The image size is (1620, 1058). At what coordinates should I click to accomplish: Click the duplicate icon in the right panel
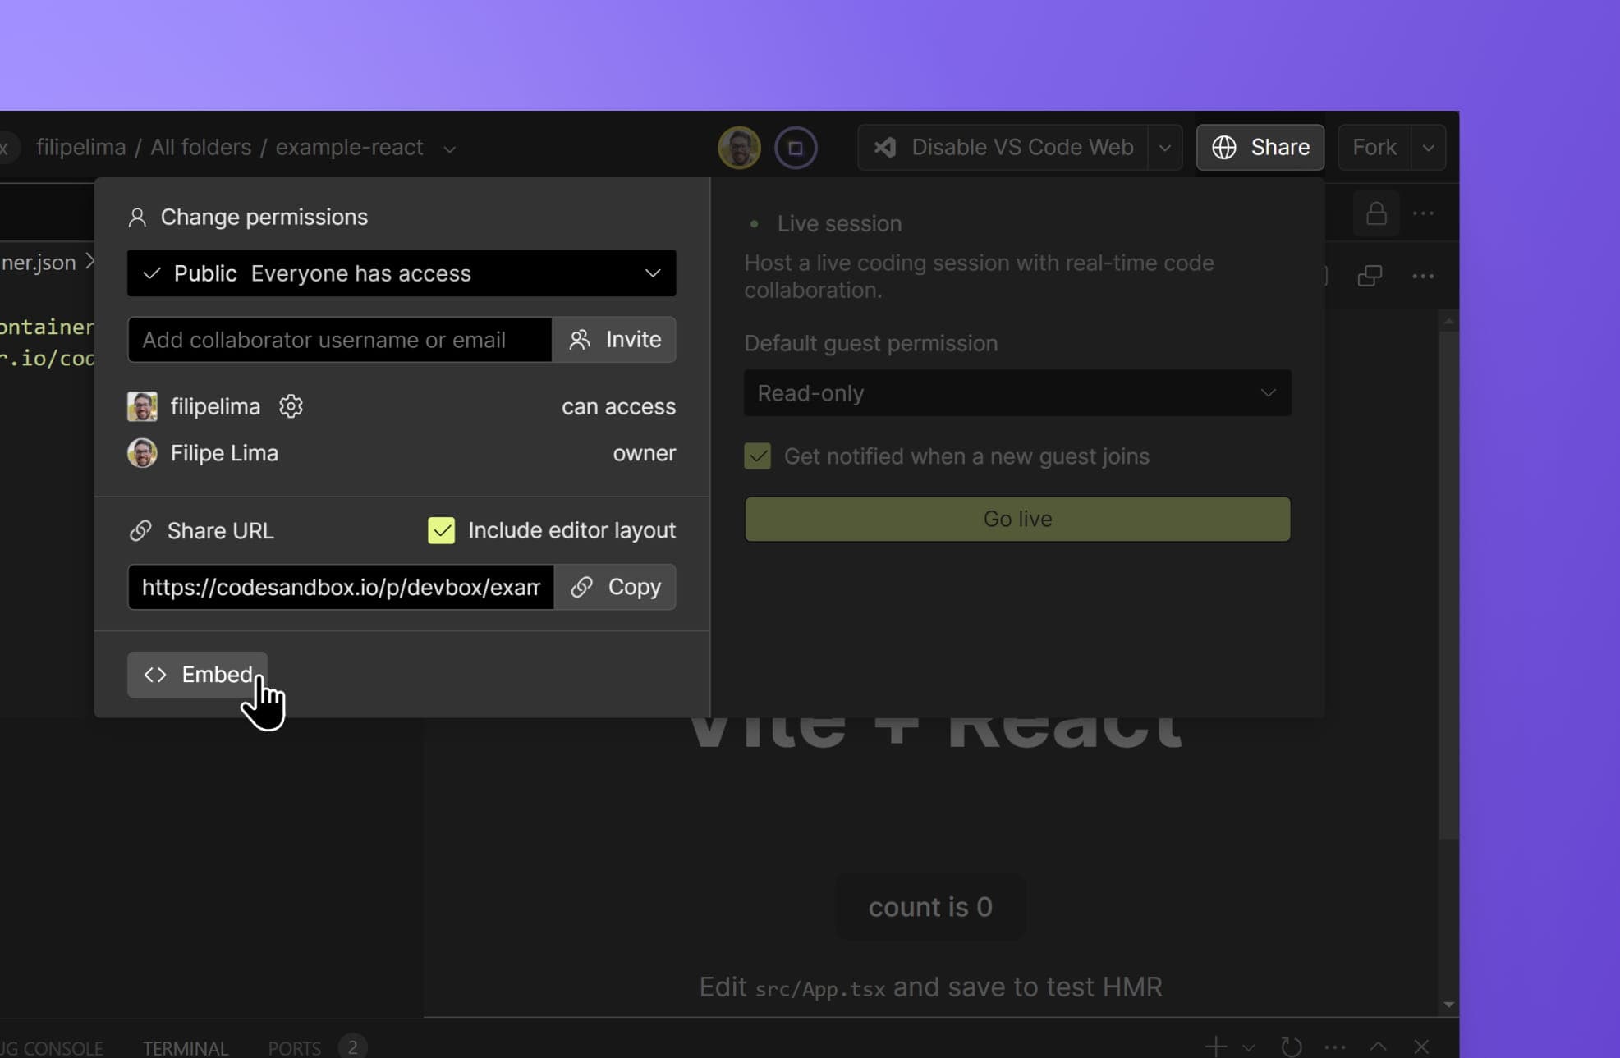1370,276
